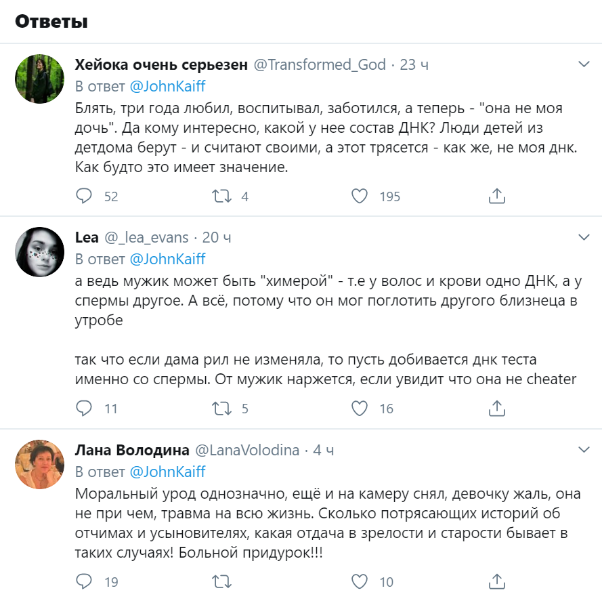
Task: Reply to Хейока's tweet via comment icon
Action: click(x=84, y=196)
